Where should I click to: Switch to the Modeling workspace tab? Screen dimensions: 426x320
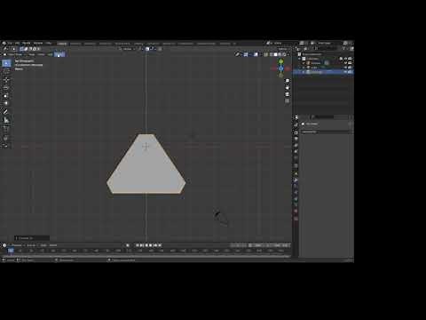[75, 44]
